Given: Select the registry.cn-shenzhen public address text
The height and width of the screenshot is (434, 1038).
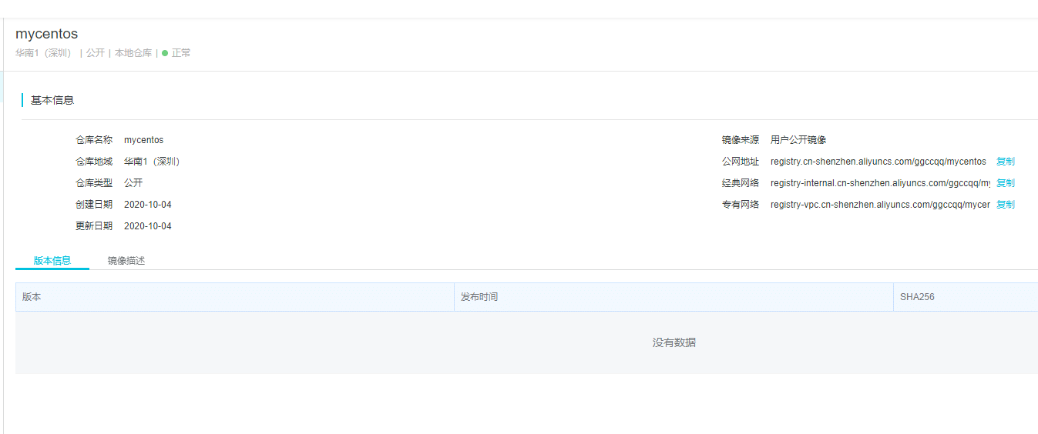Looking at the screenshot, I should click(x=878, y=162).
